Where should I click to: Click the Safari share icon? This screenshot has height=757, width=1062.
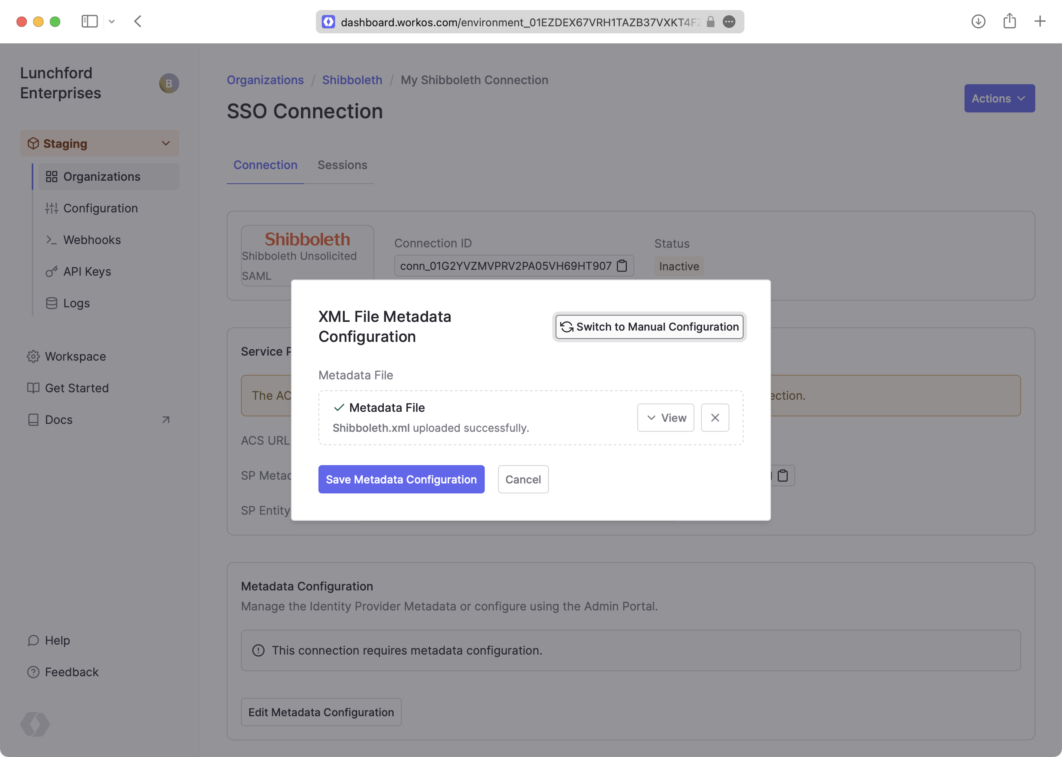click(x=1009, y=22)
